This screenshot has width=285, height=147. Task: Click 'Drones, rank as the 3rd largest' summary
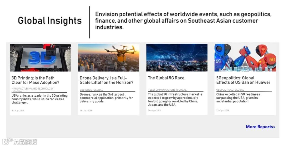point(106,98)
